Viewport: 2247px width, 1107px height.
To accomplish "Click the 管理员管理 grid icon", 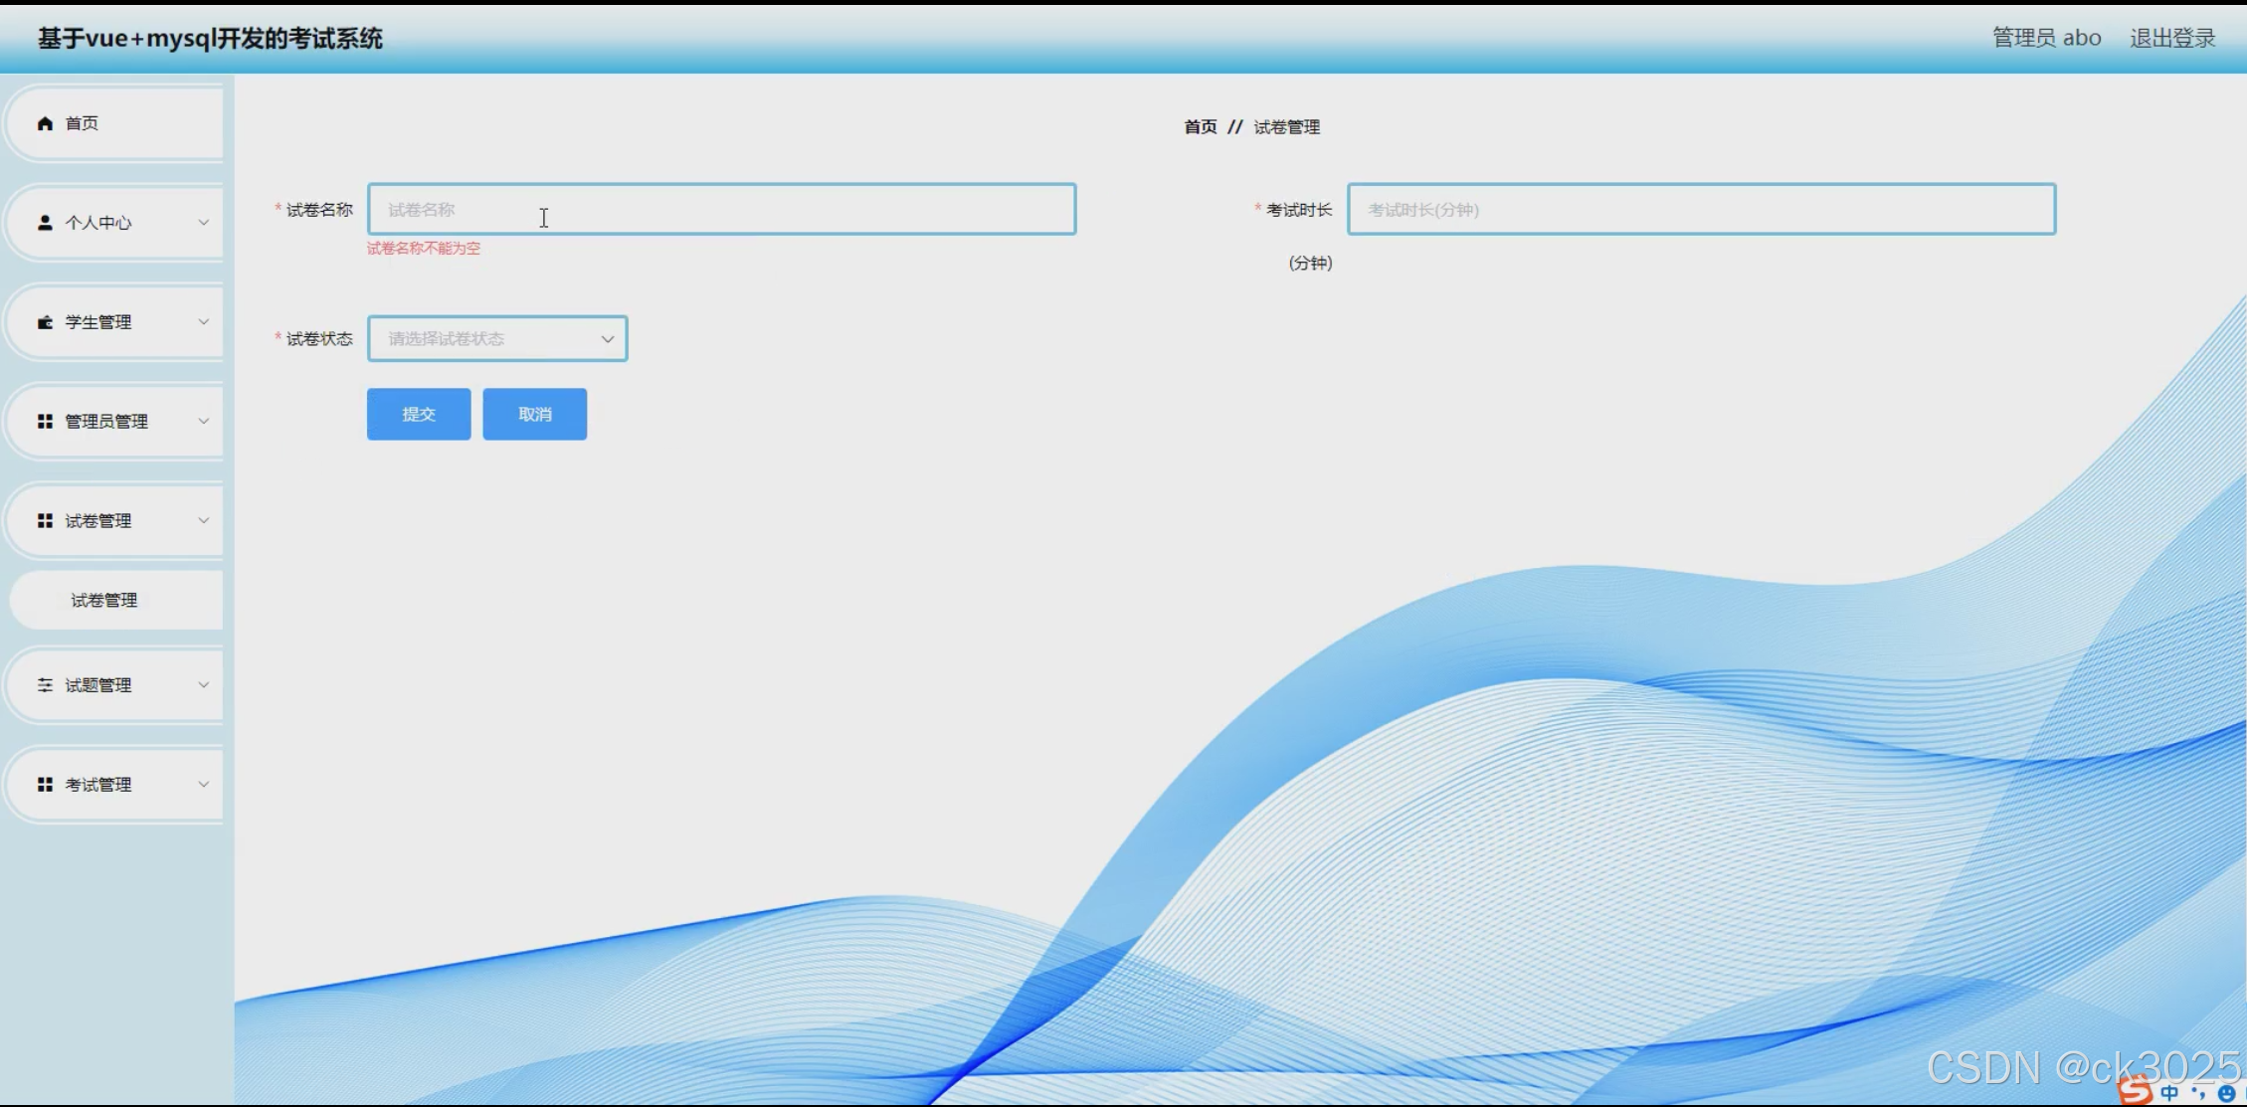I will 45,422.
